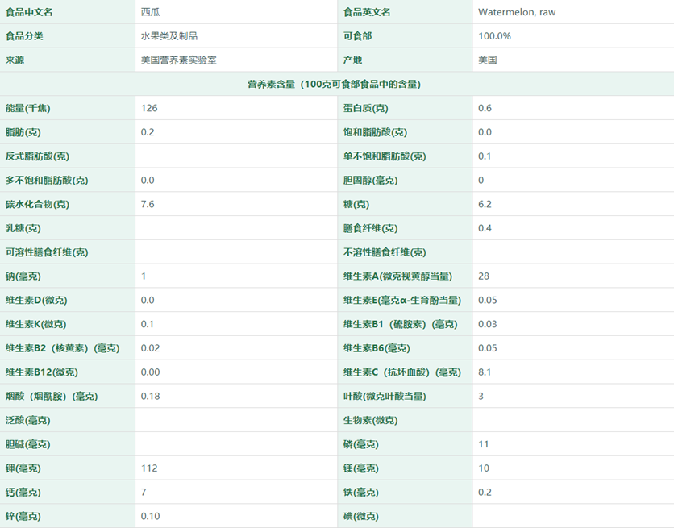This screenshot has width=674, height=528.
Task: Click the 反式脂肪酸(克) label
Action: click(37, 156)
